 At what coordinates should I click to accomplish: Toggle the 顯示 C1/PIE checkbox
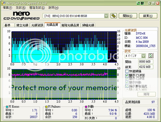127,75
